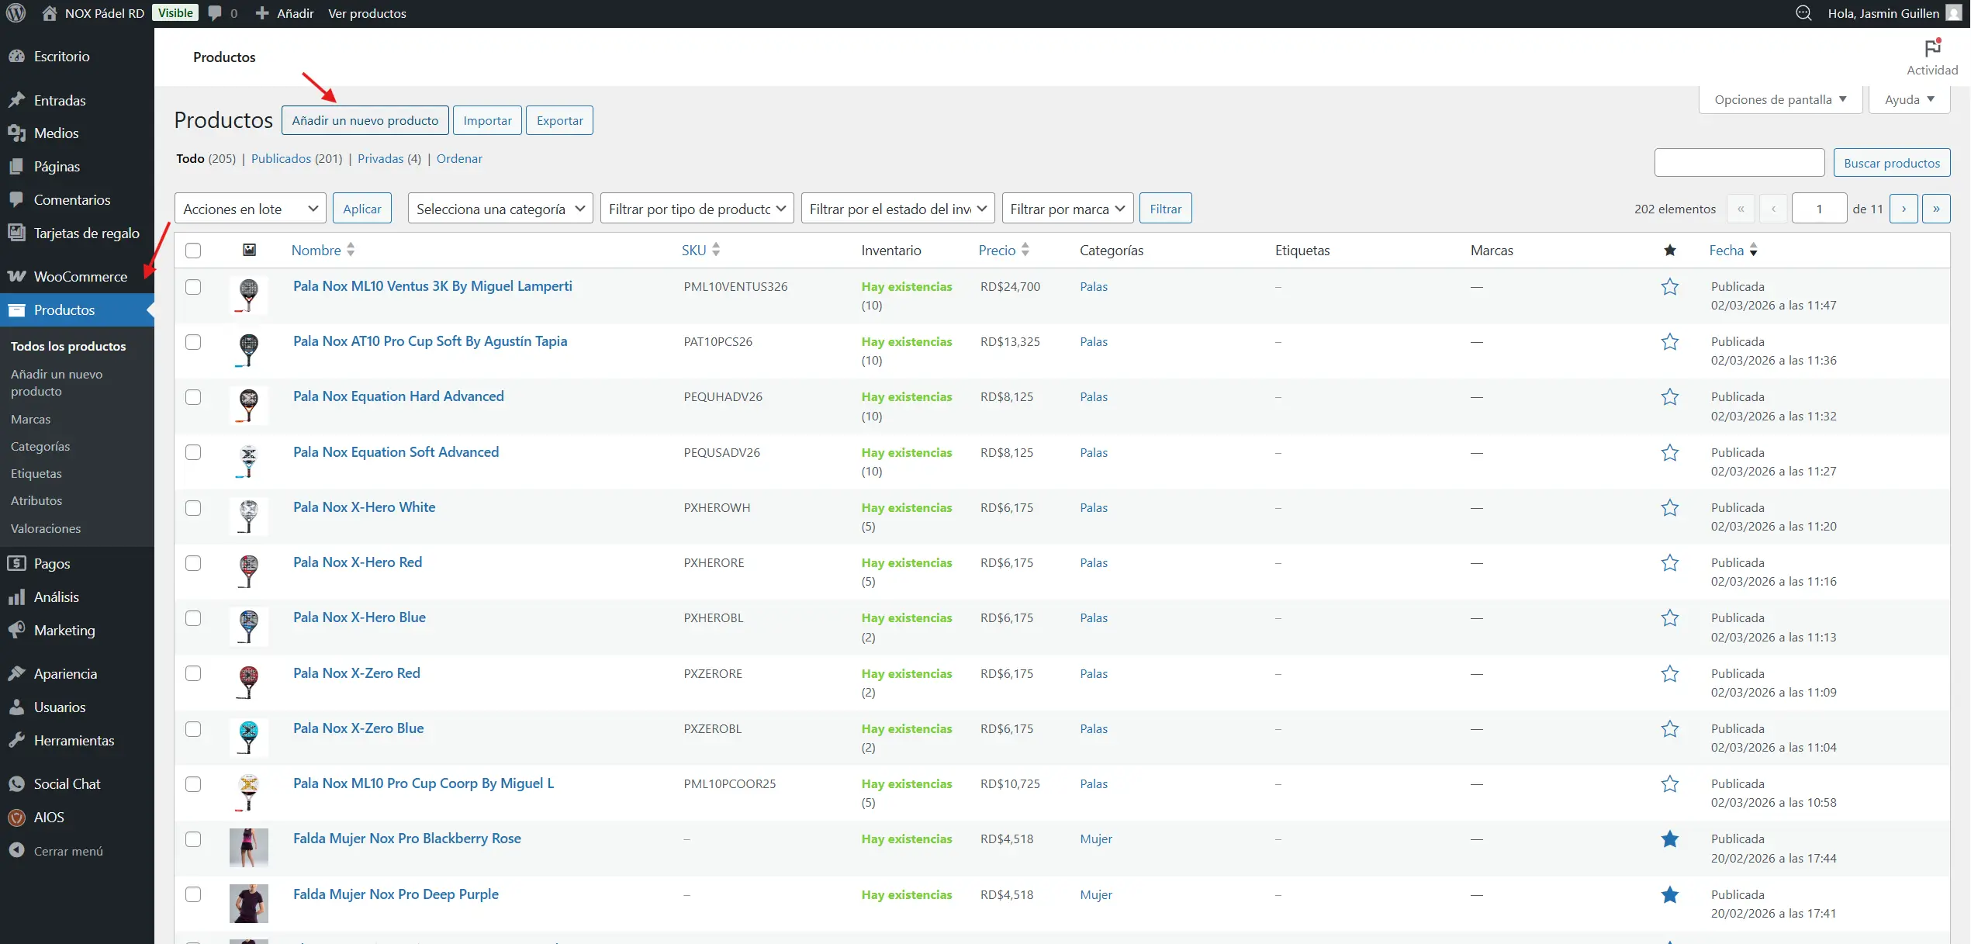The width and height of the screenshot is (1971, 944).
Task: Open Análisis sidebar menu
Action: tap(78, 596)
